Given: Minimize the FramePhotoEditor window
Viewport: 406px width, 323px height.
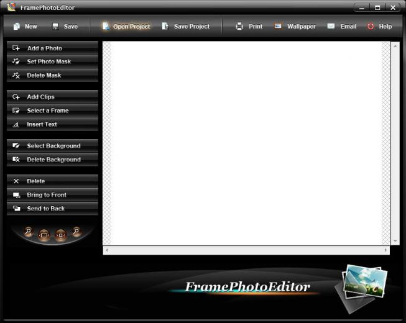Looking at the screenshot, I should point(362,7).
